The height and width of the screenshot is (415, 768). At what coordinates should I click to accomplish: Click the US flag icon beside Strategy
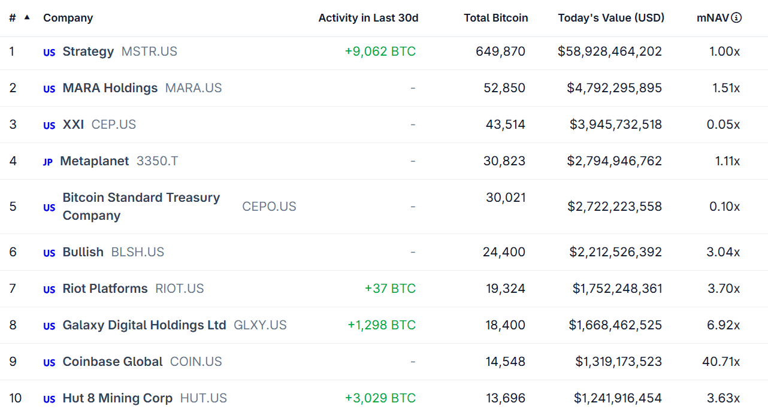[x=49, y=52]
